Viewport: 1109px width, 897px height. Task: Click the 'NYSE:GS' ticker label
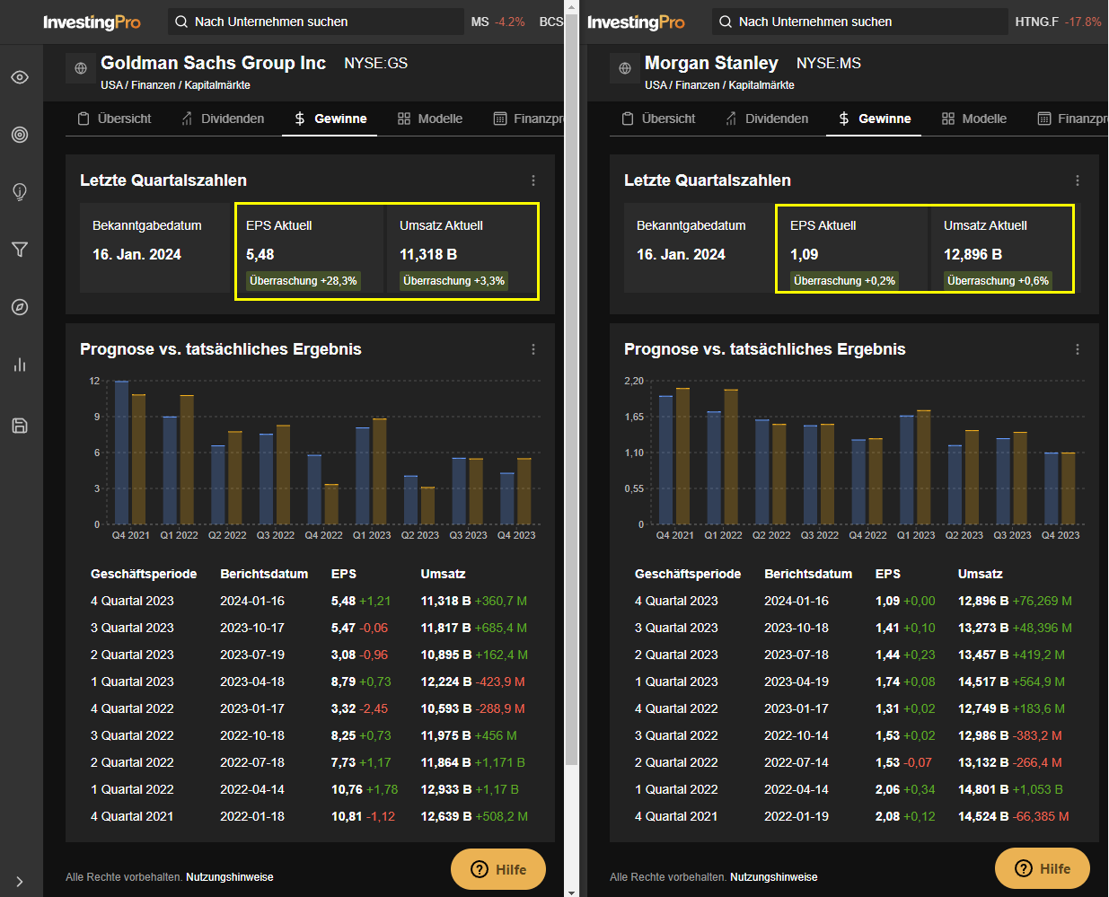tap(376, 63)
